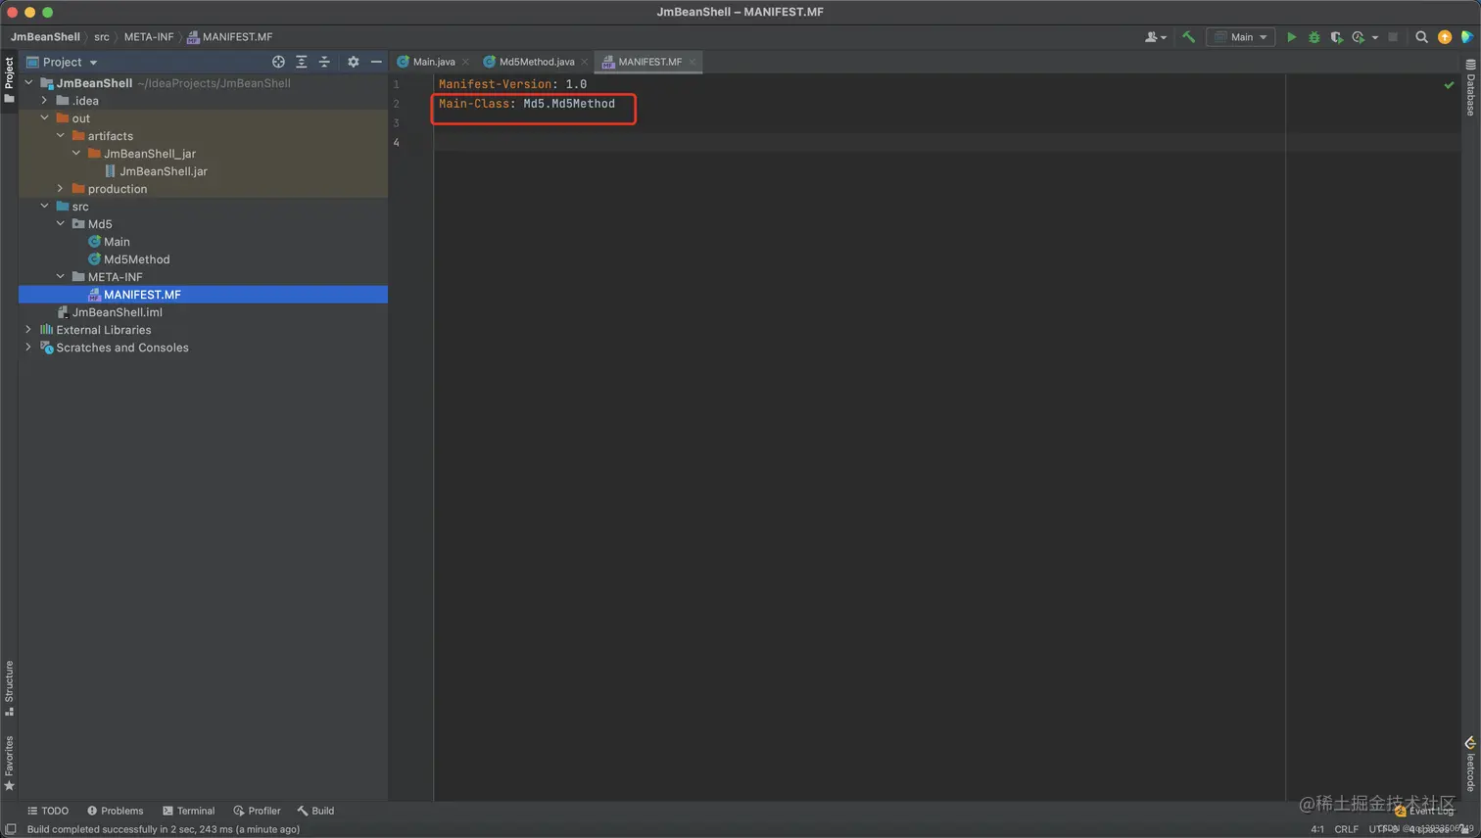Viewport: 1481px width, 838px height.
Task: Click tool-window toggle icon in status bar corner
Action: click(x=11, y=829)
